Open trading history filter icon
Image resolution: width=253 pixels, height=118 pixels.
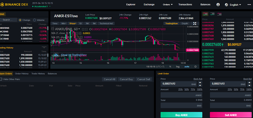44,48
